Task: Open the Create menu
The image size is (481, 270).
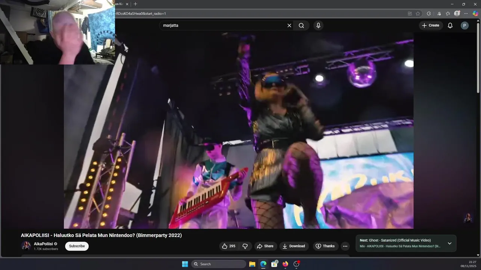Action: [x=431, y=25]
